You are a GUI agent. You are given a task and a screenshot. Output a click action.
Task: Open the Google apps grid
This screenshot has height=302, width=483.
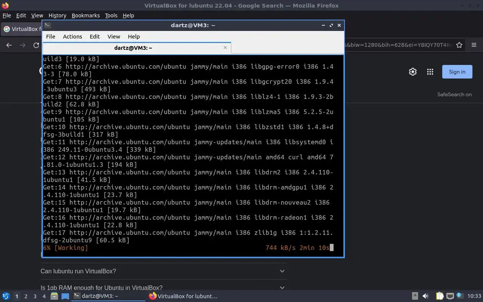430,72
